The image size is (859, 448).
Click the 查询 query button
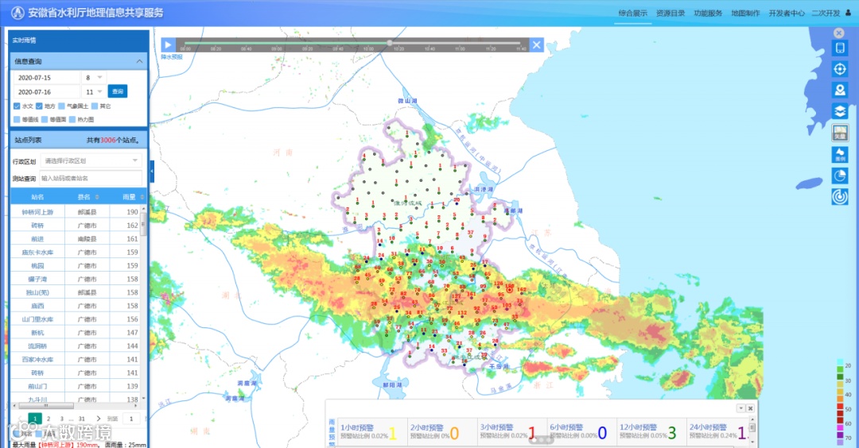117,91
